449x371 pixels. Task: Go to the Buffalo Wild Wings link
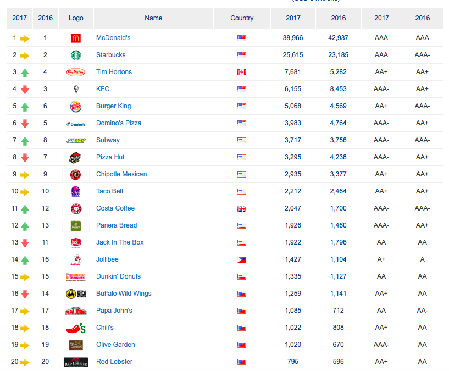(x=124, y=294)
